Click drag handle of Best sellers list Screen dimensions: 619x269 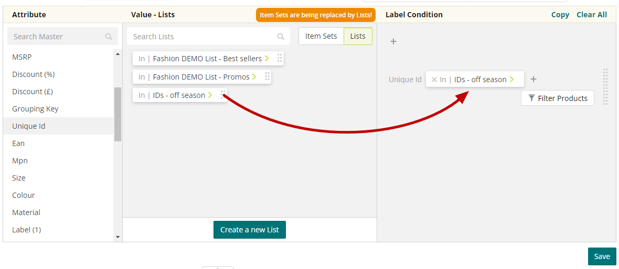[x=280, y=58]
